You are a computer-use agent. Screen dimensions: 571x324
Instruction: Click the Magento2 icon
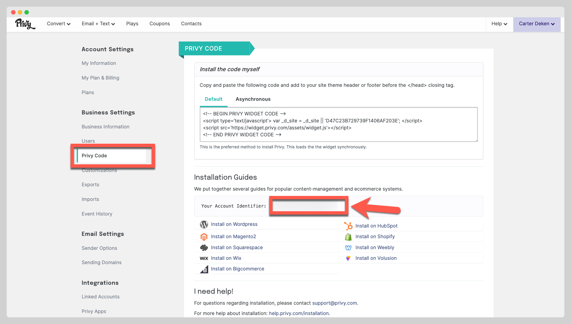coord(204,237)
